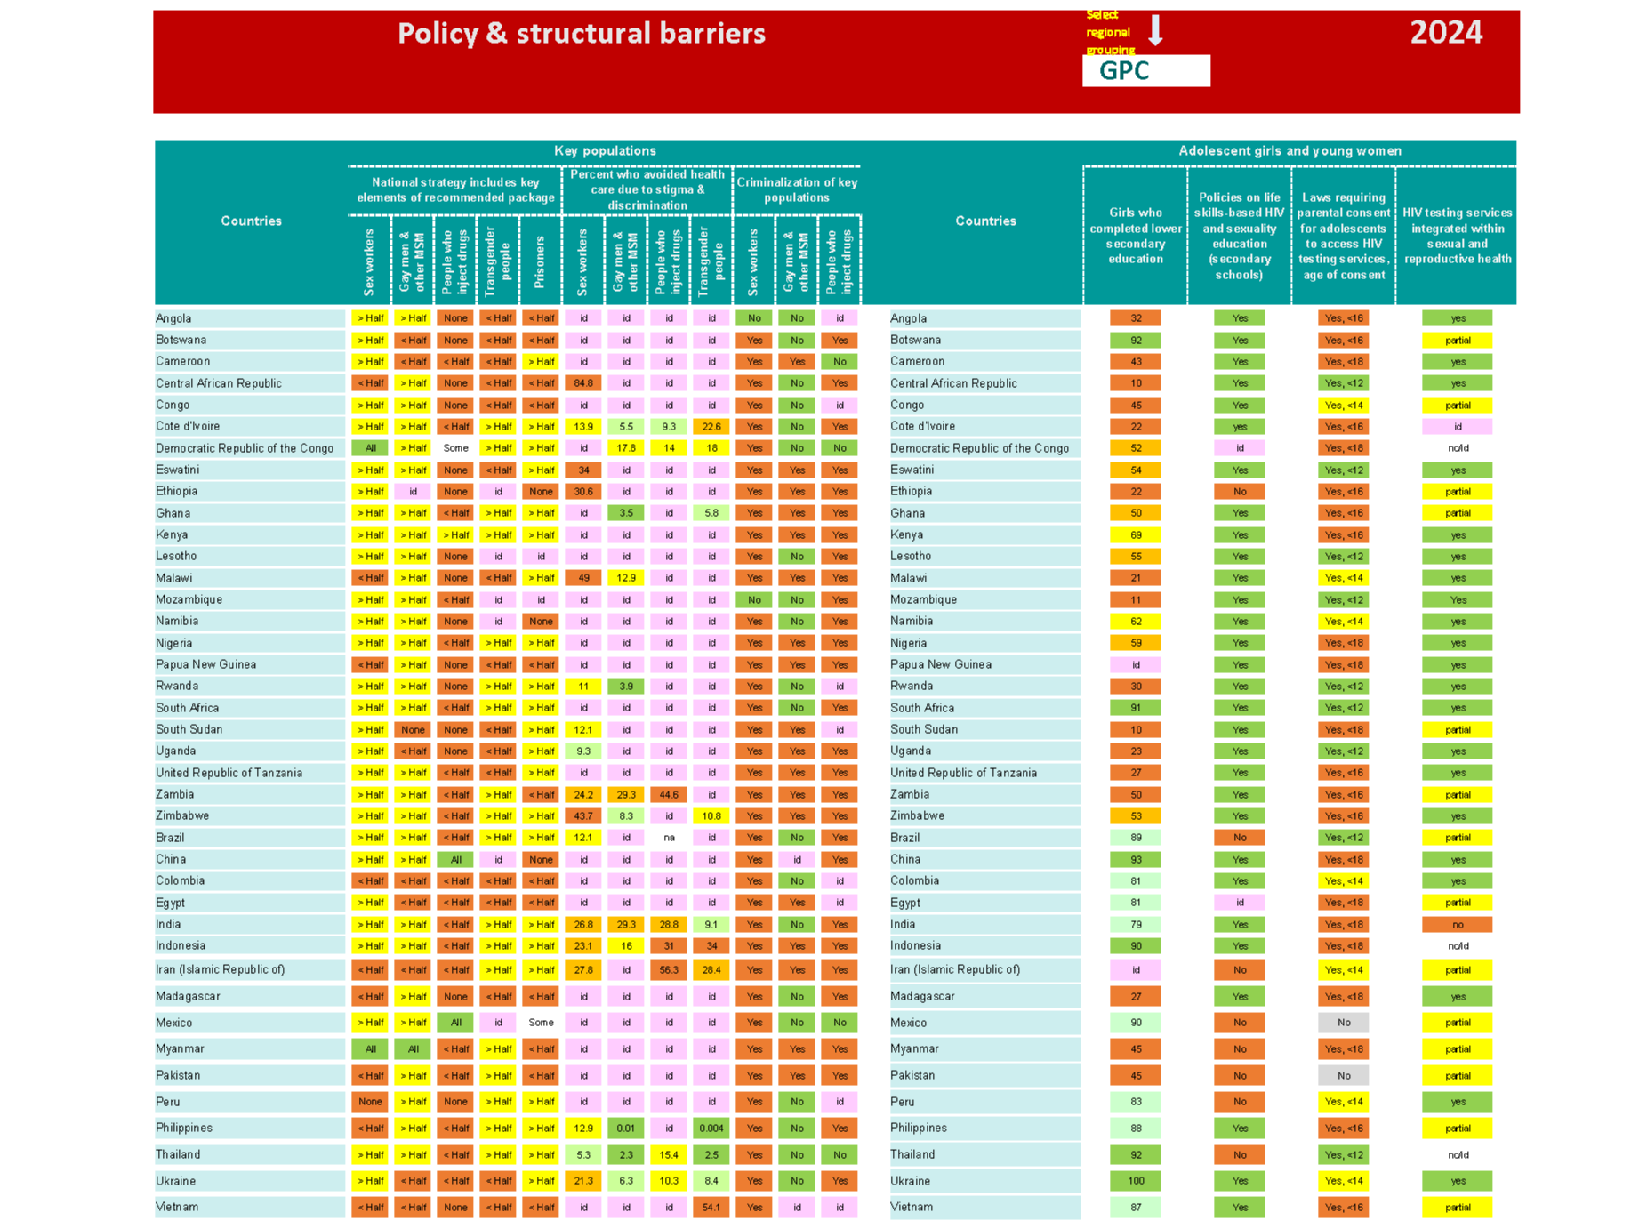This screenshot has width=1639, height=1229.
Task: Click Thailand's 'no/id' cell
Action: (x=1457, y=1155)
